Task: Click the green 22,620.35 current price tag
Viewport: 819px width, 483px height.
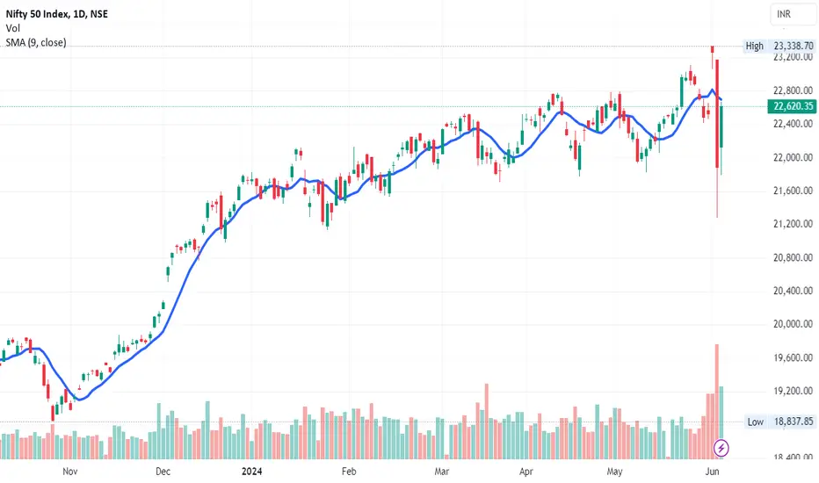Action: pos(793,106)
